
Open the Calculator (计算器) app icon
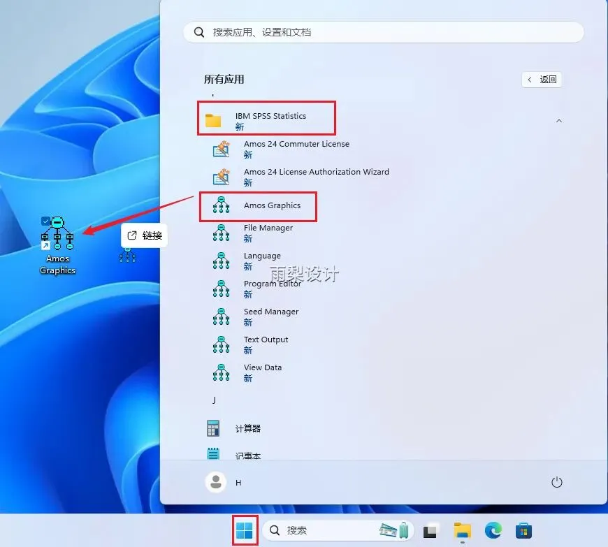[213, 428]
